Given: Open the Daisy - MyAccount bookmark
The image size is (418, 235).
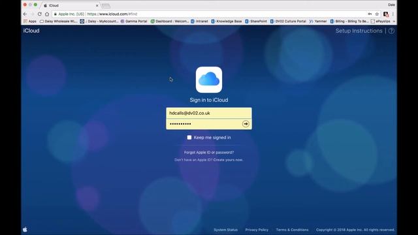Looking at the screenshot, I should pos(99,22).
